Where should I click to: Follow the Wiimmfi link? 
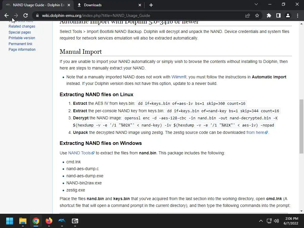coord(179,77)
